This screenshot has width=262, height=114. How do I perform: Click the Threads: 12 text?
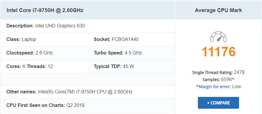[40, 67]
